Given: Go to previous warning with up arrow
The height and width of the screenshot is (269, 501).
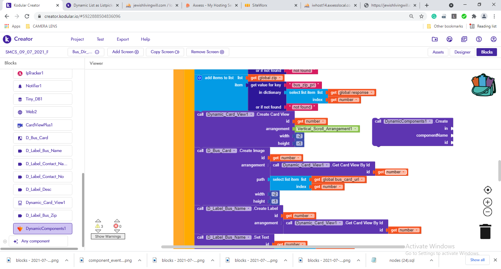Looking at the screenshot, I should pyautogui.click(x=98, y=221).
